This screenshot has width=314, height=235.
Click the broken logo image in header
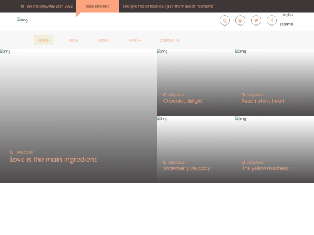click(22, 20)
